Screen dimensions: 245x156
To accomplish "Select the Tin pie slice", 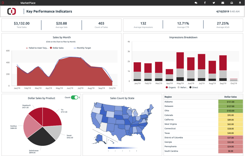I will point(51,117).
